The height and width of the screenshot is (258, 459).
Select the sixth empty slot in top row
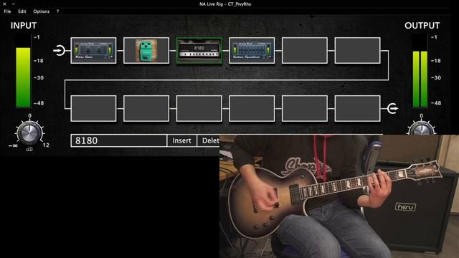357,50
